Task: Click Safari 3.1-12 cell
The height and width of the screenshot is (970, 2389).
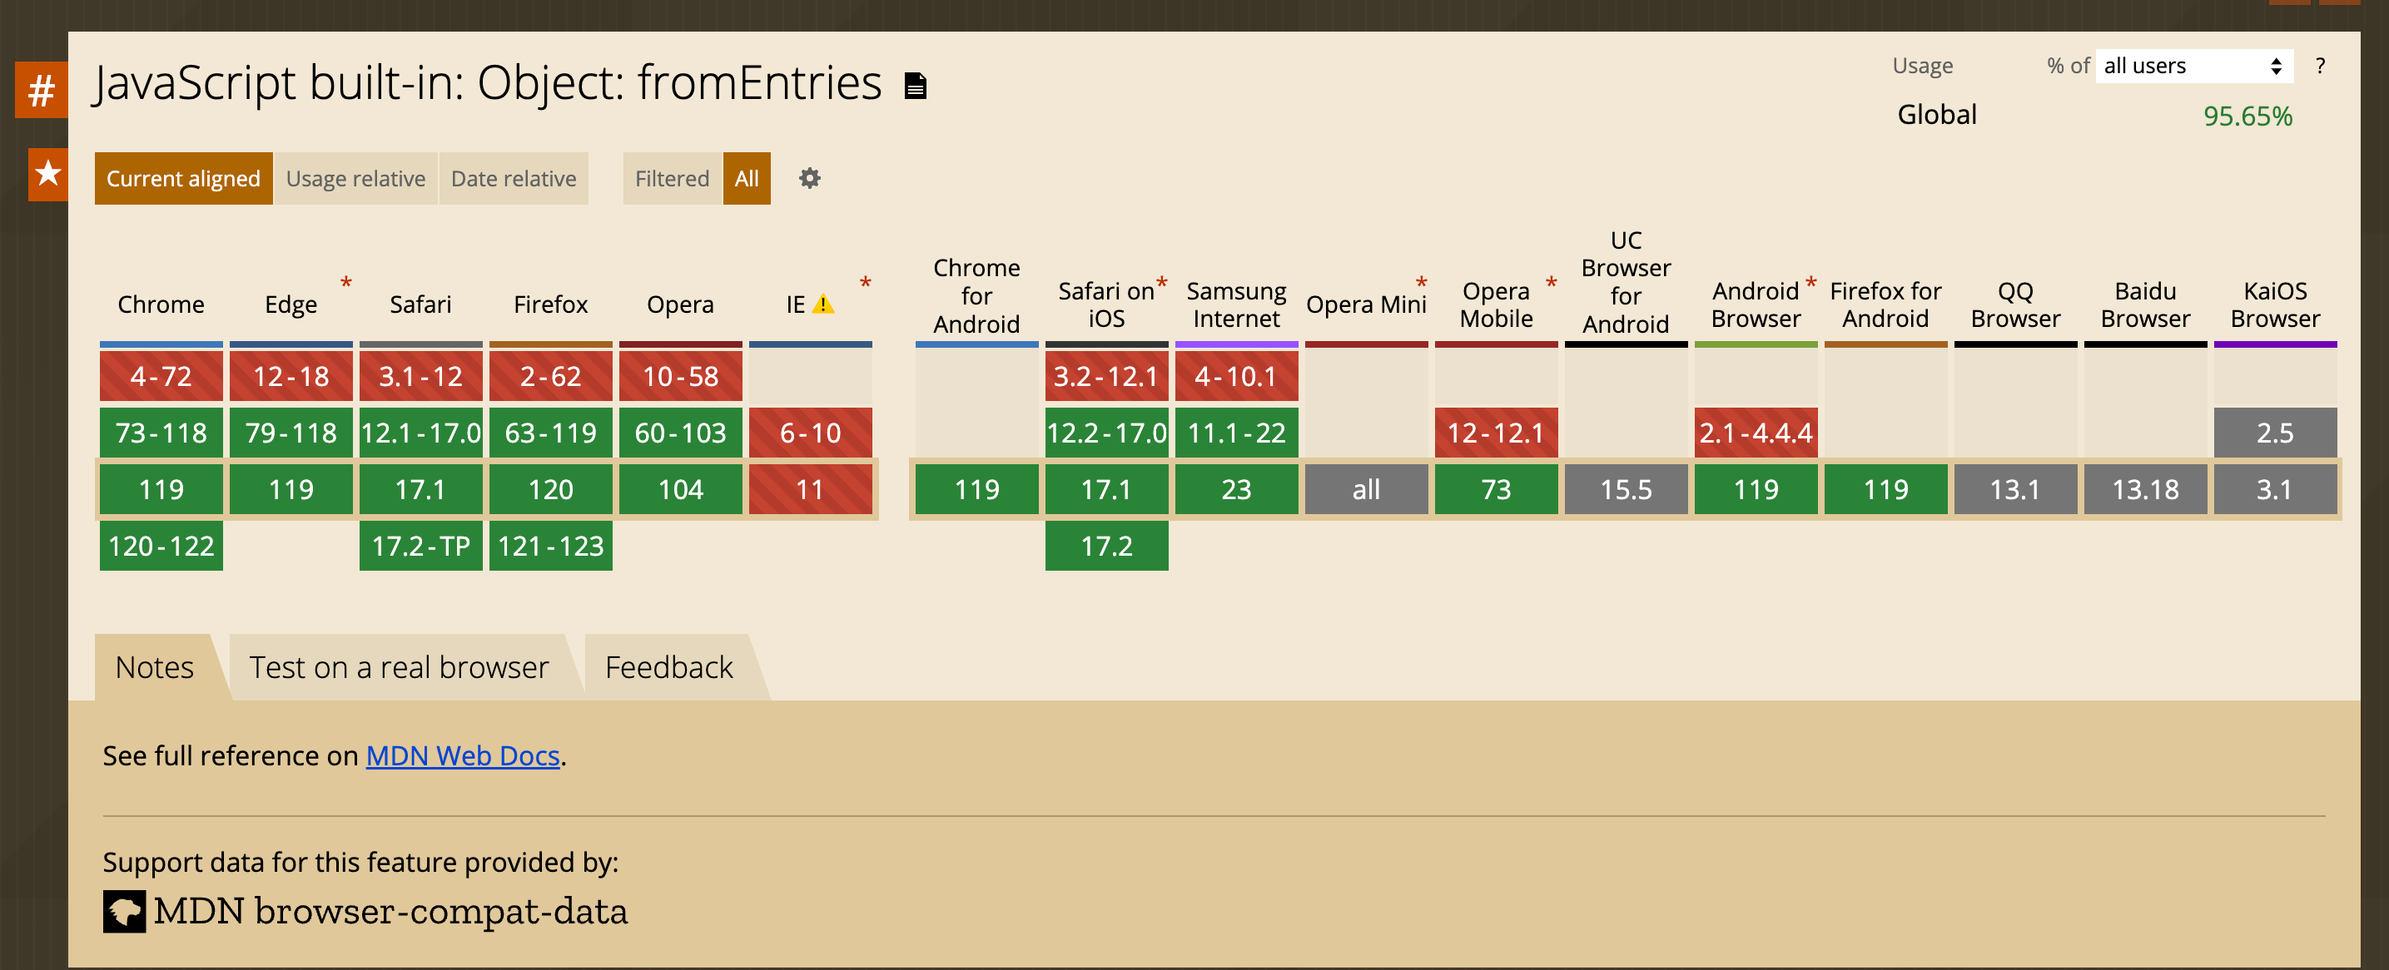Action: tap(421, 376)
